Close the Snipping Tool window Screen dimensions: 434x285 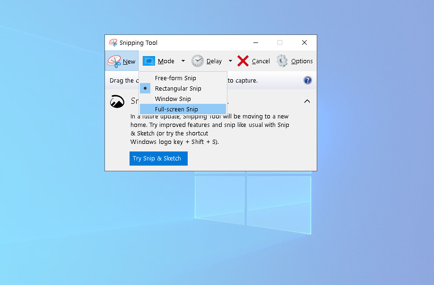(304, 42)
